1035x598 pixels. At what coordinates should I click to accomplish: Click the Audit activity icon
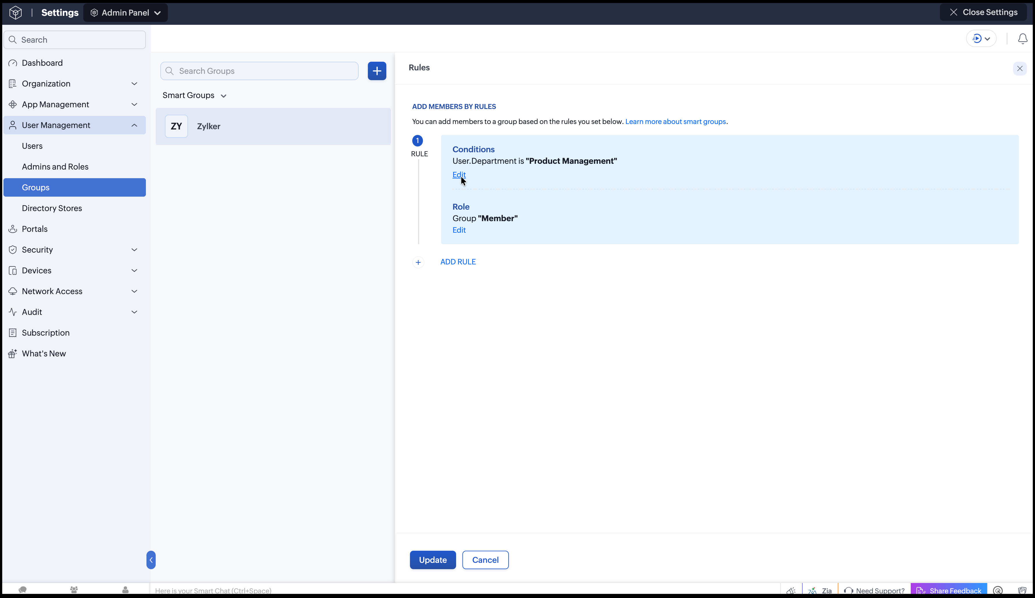(x=13, y=312)
